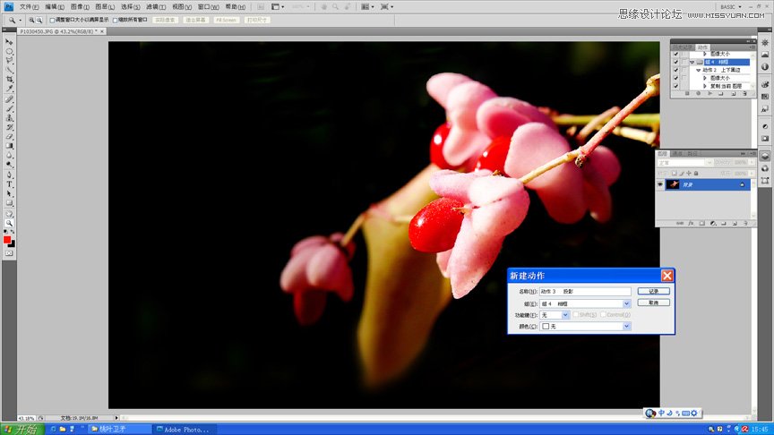
Task: Select the Dodge tool
Action: 9,165
